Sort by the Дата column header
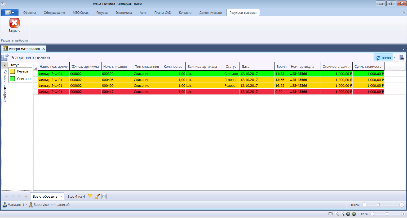The height and width of the screenshot is (218, 407). click(x=257, y=67)
